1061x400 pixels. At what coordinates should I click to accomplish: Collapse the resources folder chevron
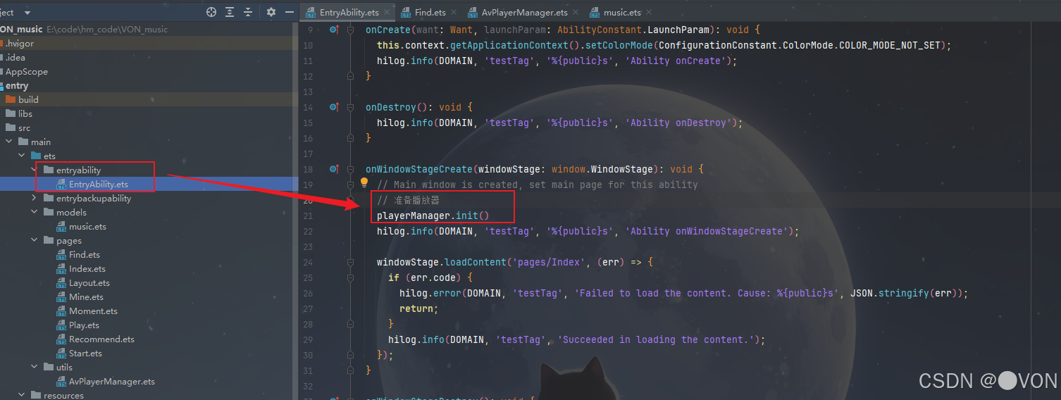(23, 395)
